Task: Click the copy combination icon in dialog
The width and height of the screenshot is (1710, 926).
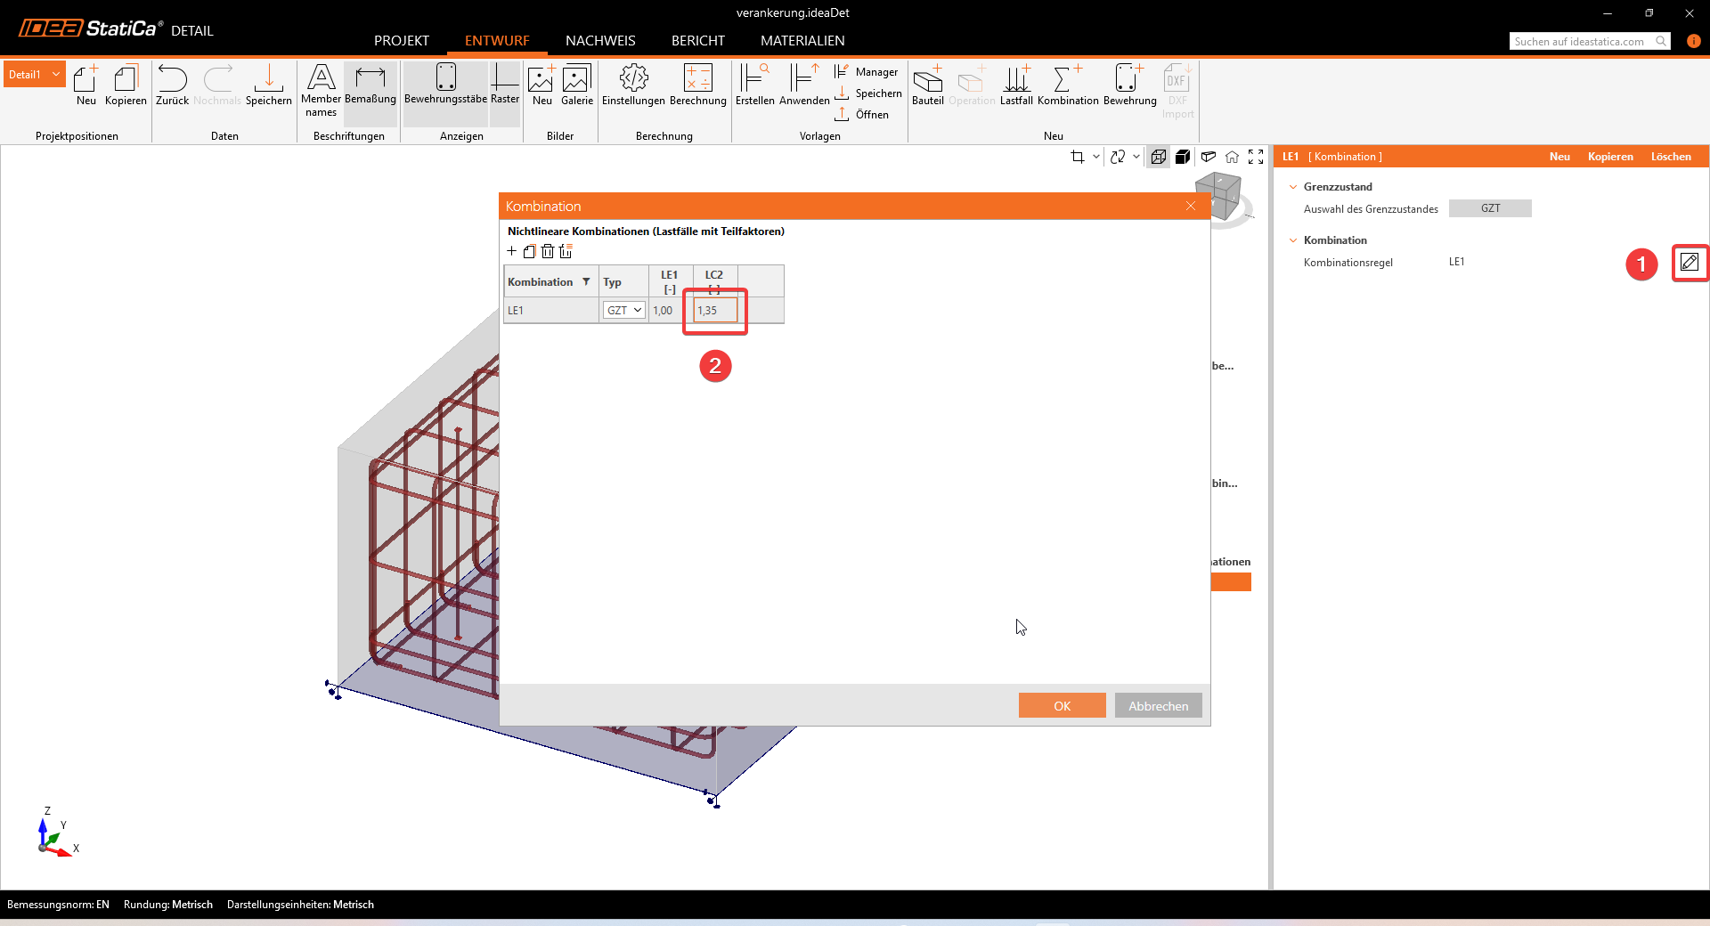Action: 530,251
